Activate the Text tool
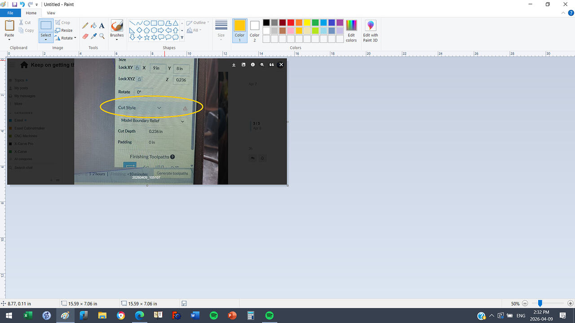This screenshot has width=575, height=323. [102, 26]
